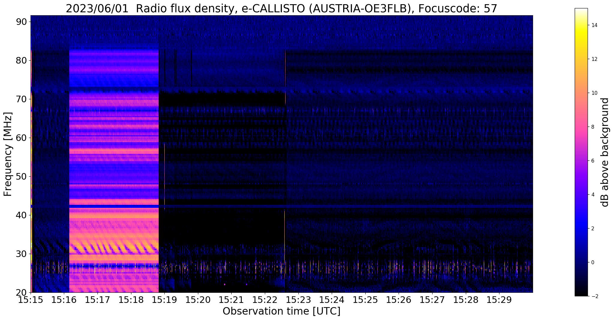Click the colorbar tick label 6
The width and height of the screenshot is (614, 320).
click(592, 161)
